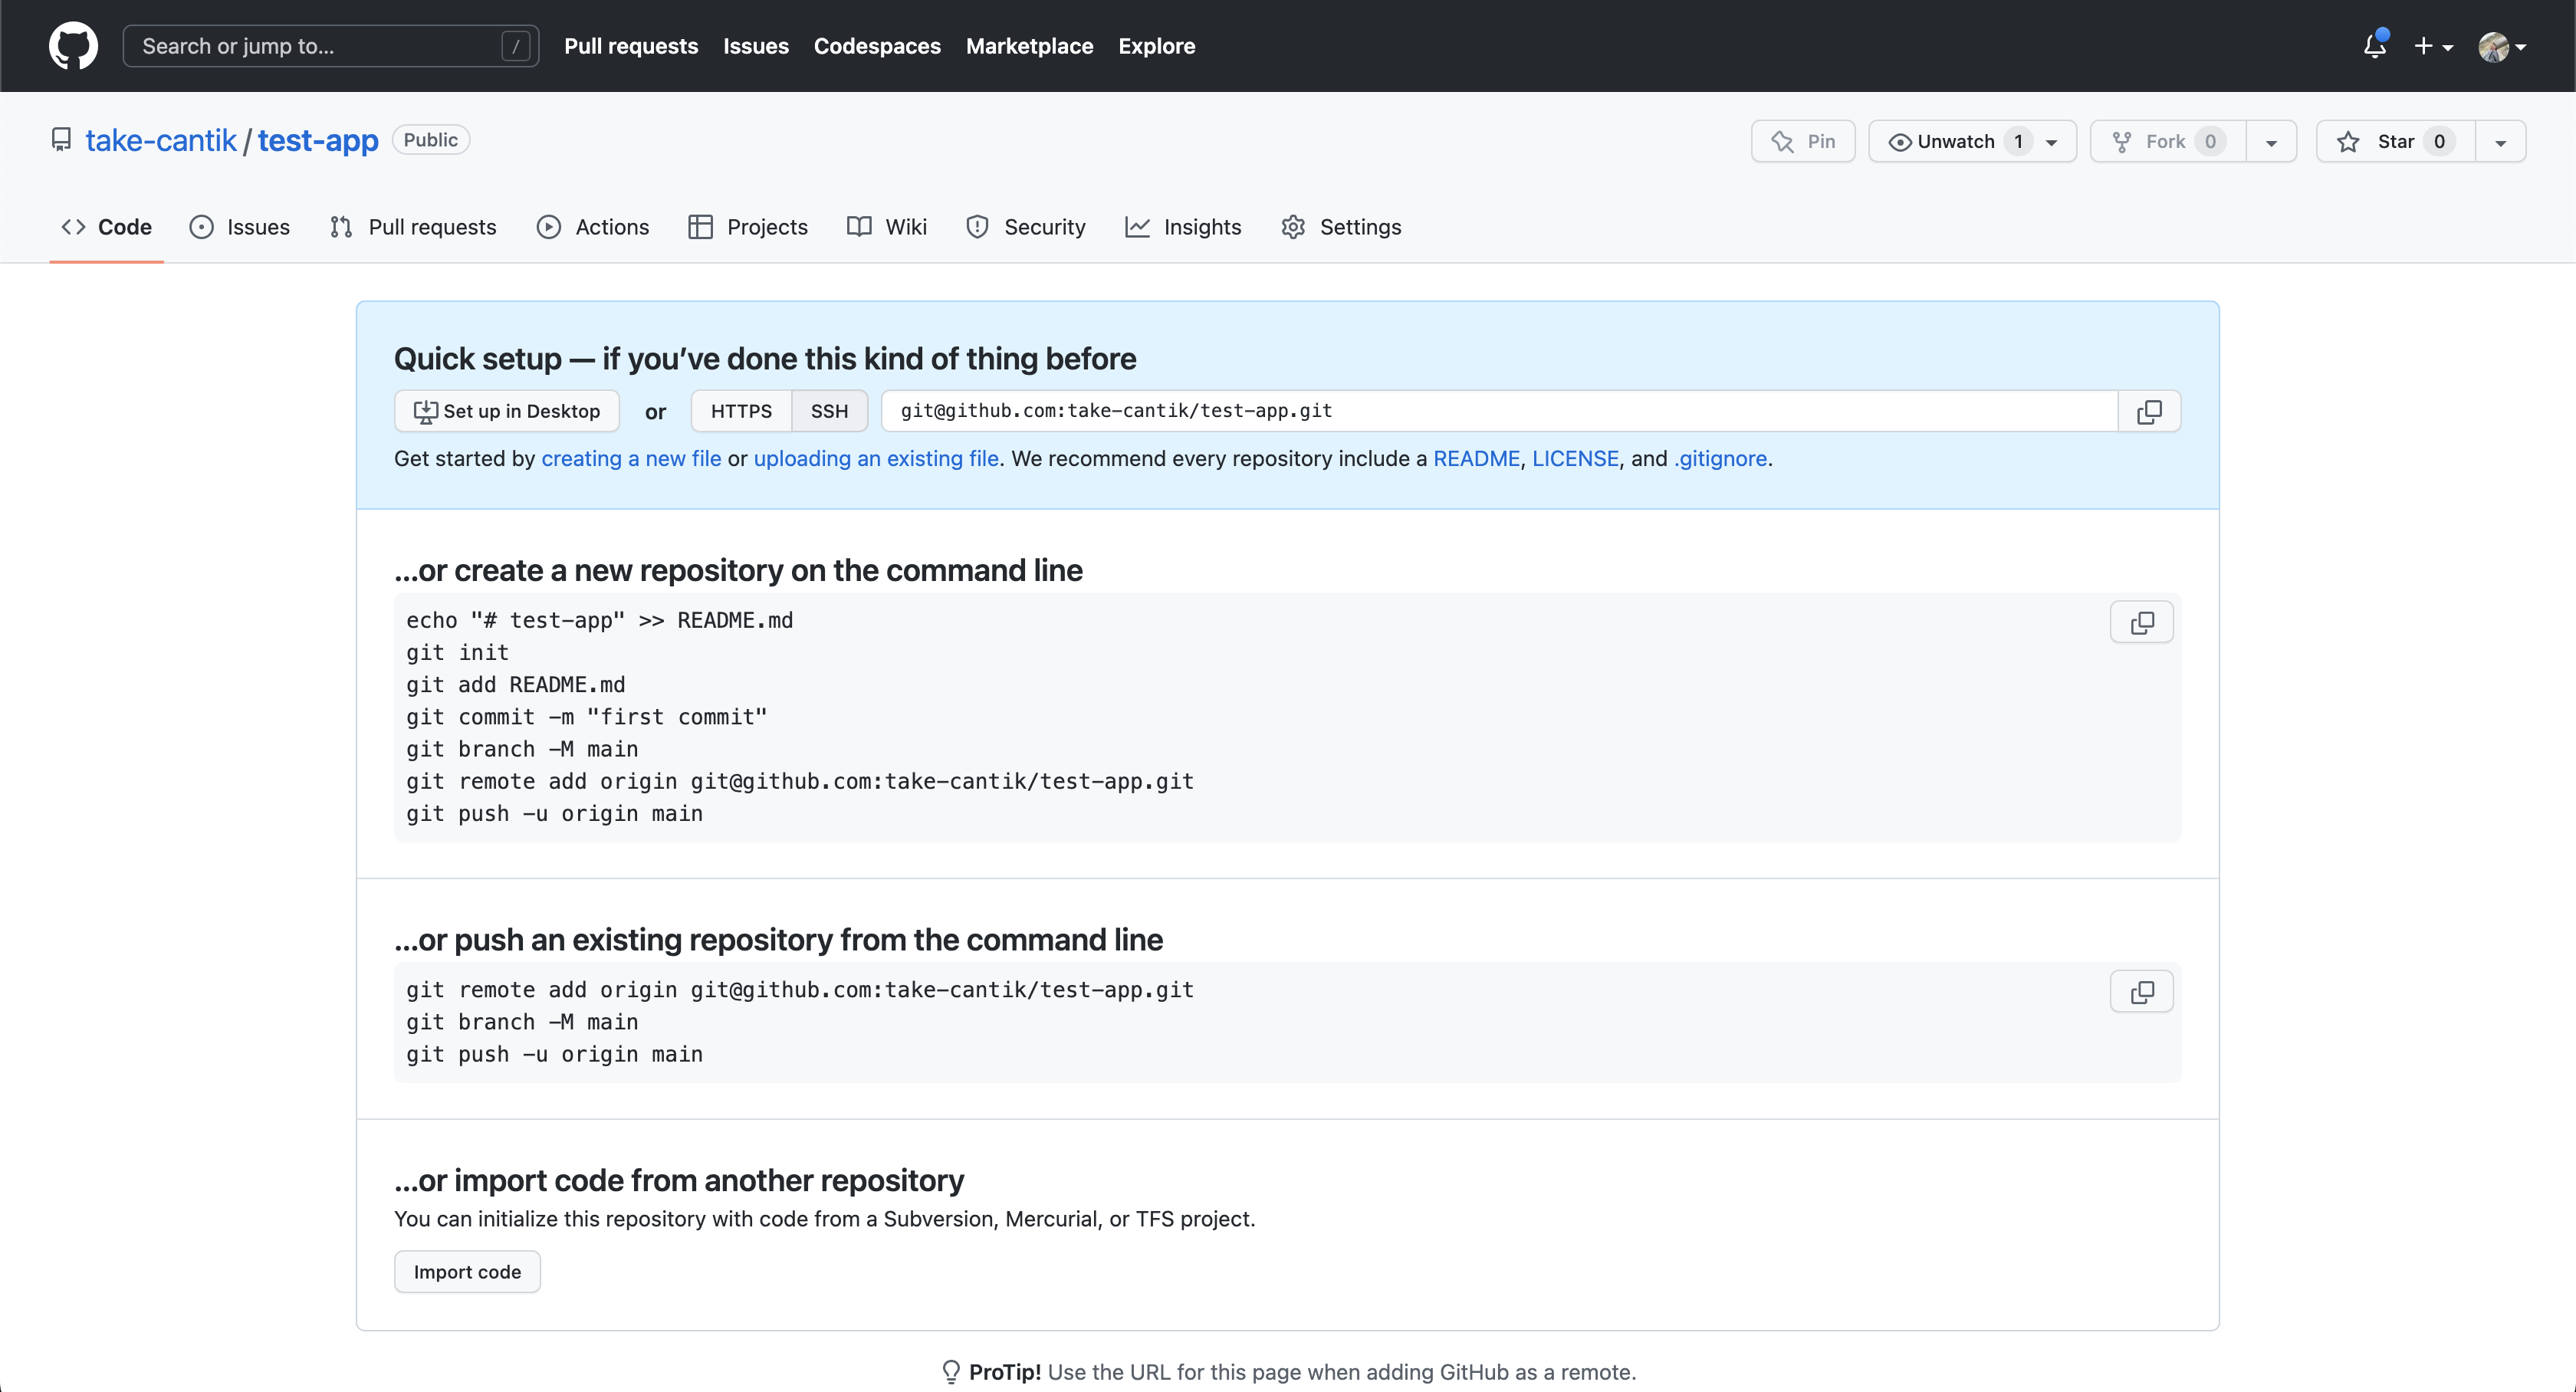Switch clone URL to HTTPS
Viewport: 2576px width, 1392px height.
click(741, 411)
